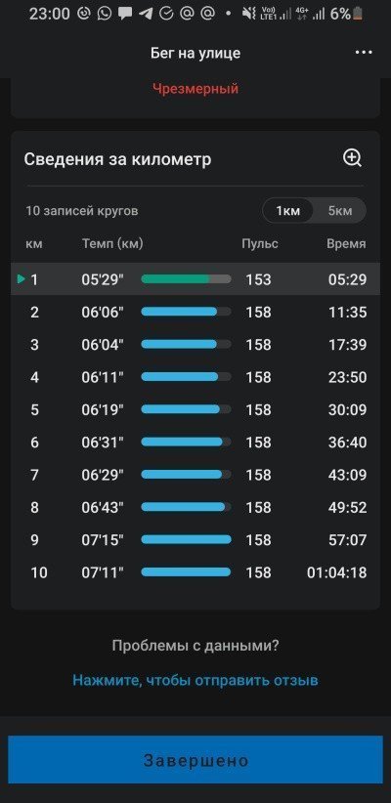
Task: Click the Завершено button
Action: point(195,759)
